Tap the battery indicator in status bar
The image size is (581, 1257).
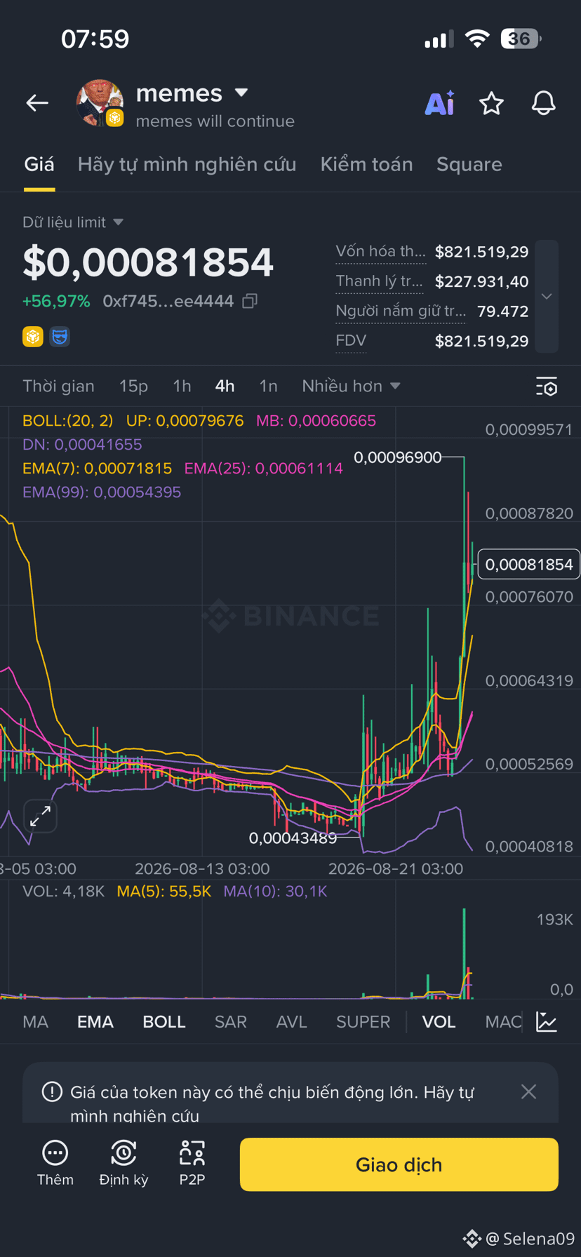pos(521,39)
